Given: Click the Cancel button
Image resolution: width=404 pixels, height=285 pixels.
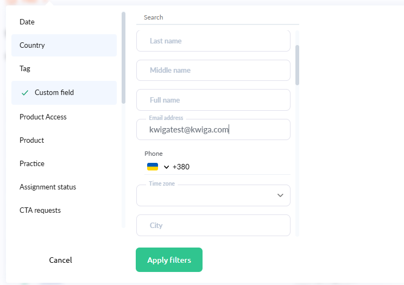Looking at the screenshot, I should [x=60, y=260].
